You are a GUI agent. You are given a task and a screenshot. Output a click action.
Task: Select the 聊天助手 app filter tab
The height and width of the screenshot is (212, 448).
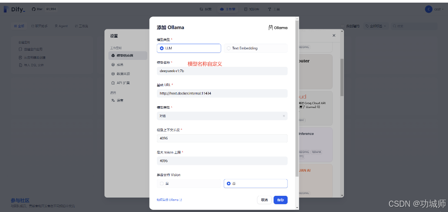pyautogui.click(x=39, y=26)
